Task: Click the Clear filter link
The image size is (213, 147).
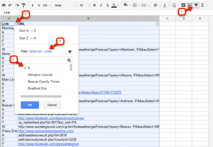Action: pyautogui.click(x=48, y=51)
